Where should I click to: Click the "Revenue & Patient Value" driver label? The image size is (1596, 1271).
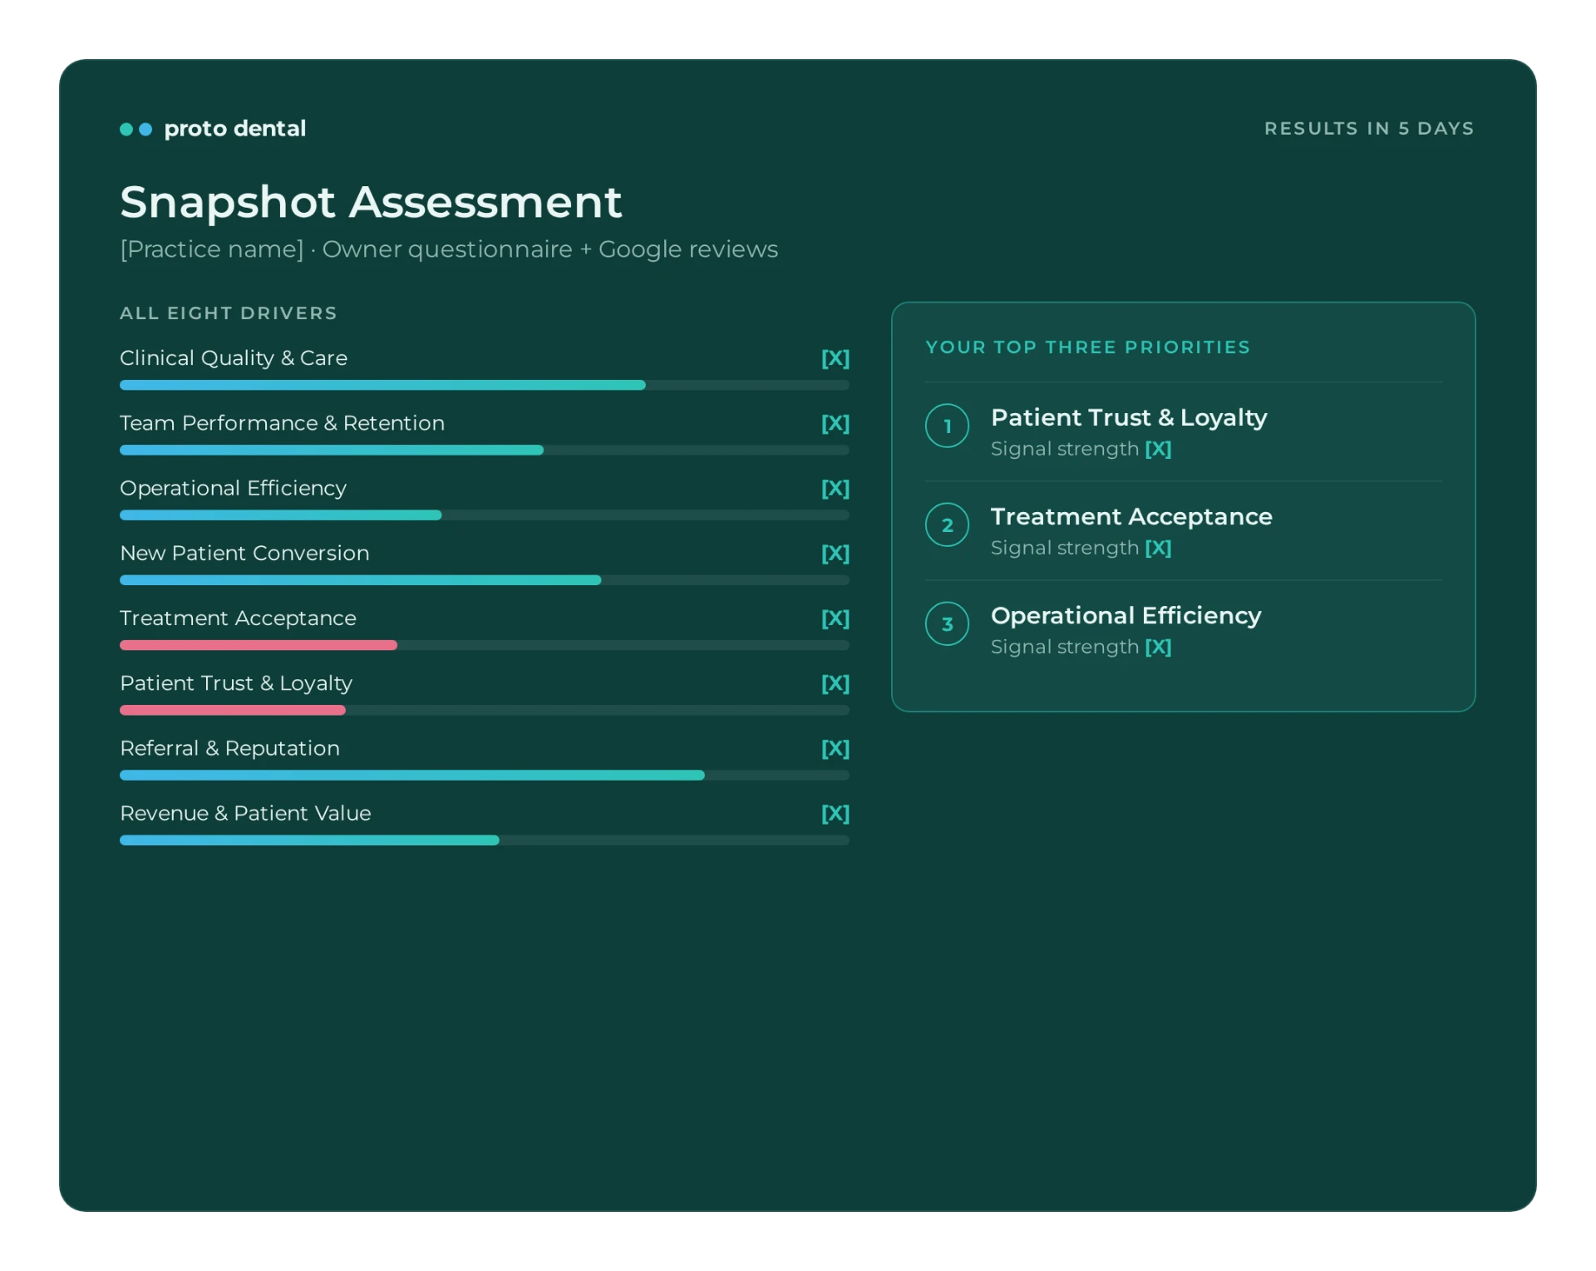coord(245,814)
